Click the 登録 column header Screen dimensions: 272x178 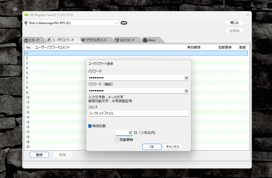pyautogui.click(x=242, y=47)
